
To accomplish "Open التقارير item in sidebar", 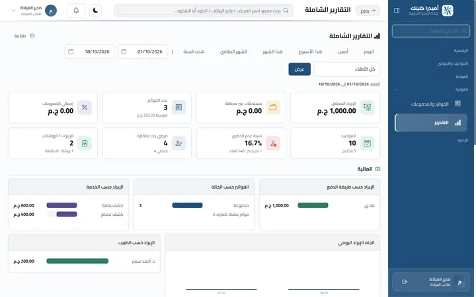I will coord(431,123).
